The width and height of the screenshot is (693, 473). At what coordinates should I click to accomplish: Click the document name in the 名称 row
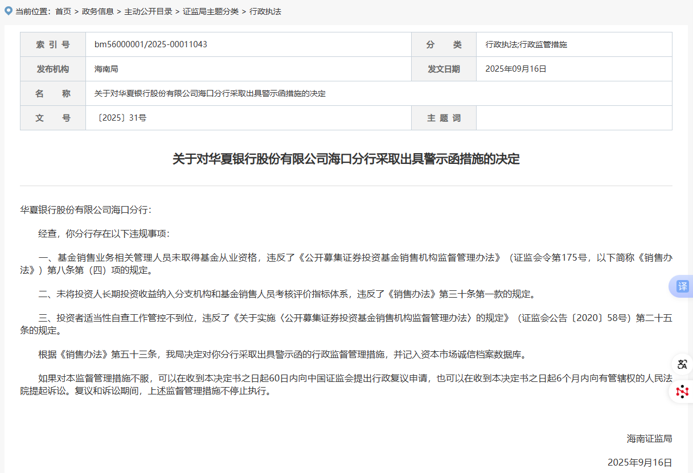(x=210, y=93)
